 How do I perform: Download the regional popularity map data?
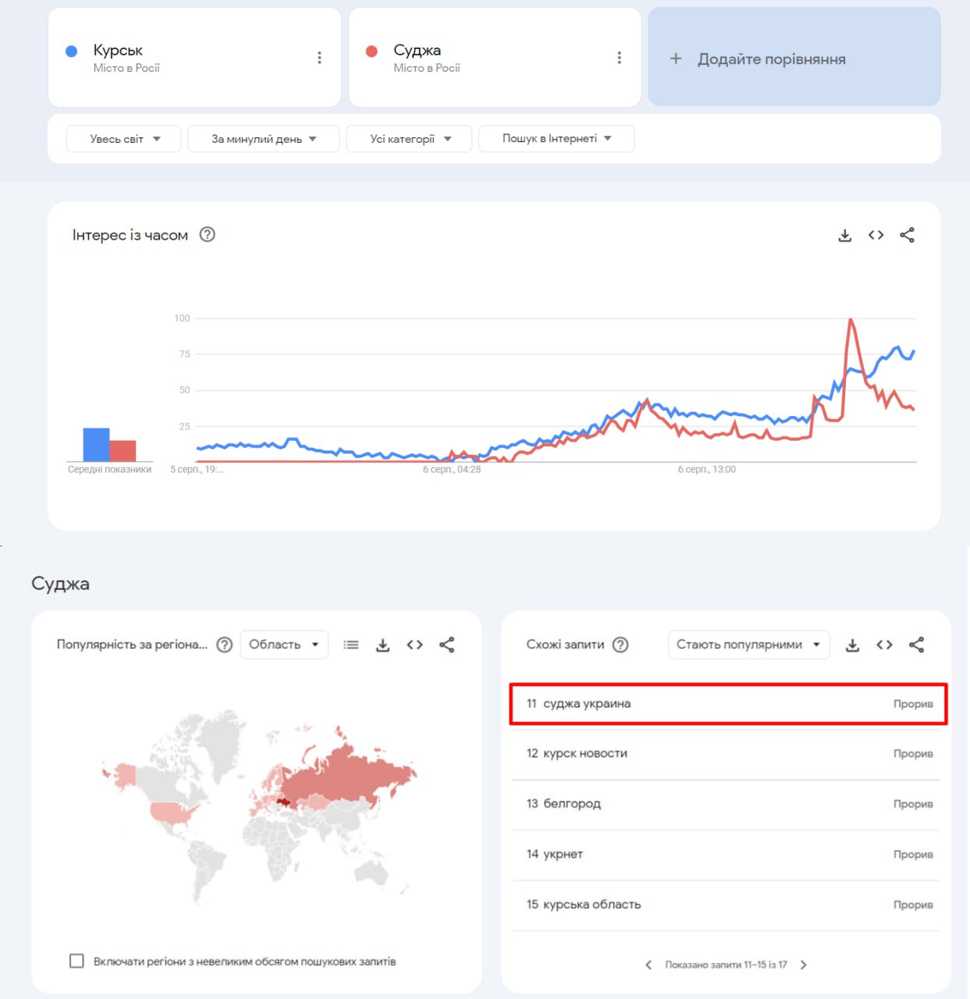(x=382, y=645)
